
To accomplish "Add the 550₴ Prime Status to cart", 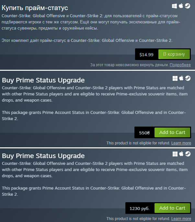I will click(x=172, y=132).
